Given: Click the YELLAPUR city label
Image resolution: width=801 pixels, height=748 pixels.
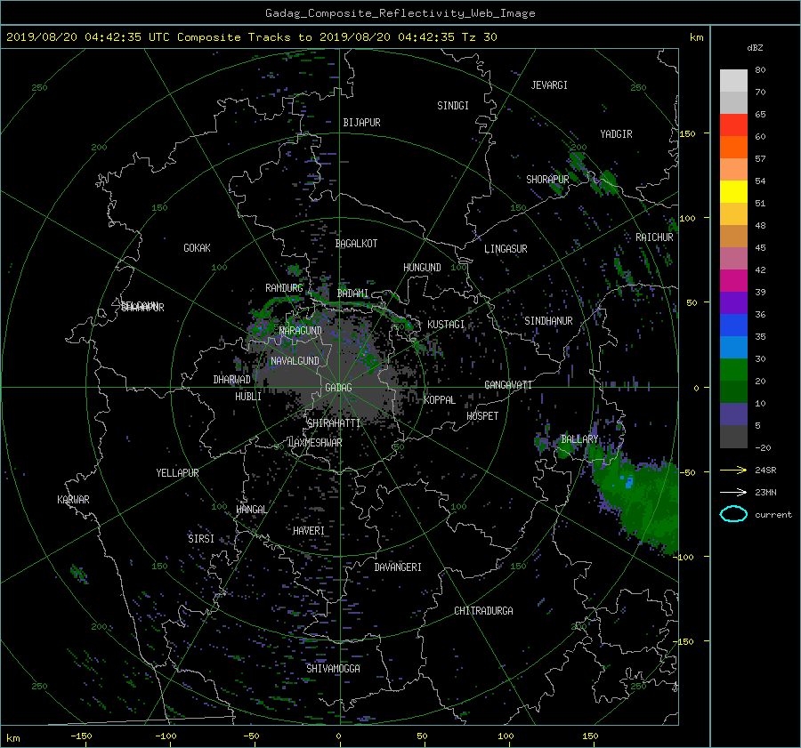Looking at the screenshot, I should pos(177,473).
